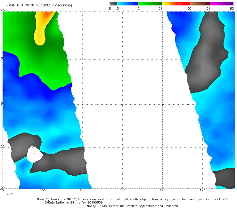Click the '170' longitude axis label
237x208 pixels.
click(162, 190)
